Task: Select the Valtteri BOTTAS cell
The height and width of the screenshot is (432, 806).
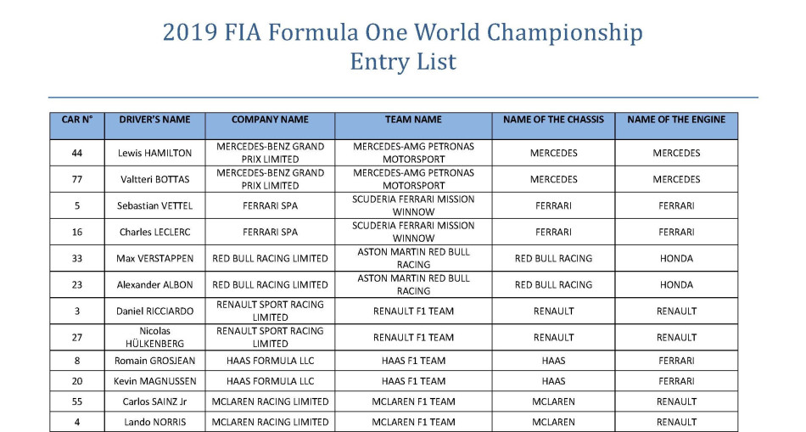Action: (154, 179)
